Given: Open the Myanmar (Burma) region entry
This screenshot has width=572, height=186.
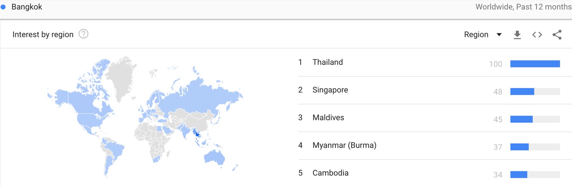Looking at the screenshot, I should 345,145.
